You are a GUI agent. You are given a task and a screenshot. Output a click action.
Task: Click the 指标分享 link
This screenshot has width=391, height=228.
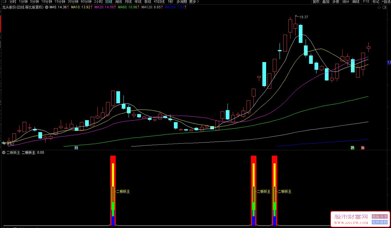pyautogui.click(x=380, y=216)
